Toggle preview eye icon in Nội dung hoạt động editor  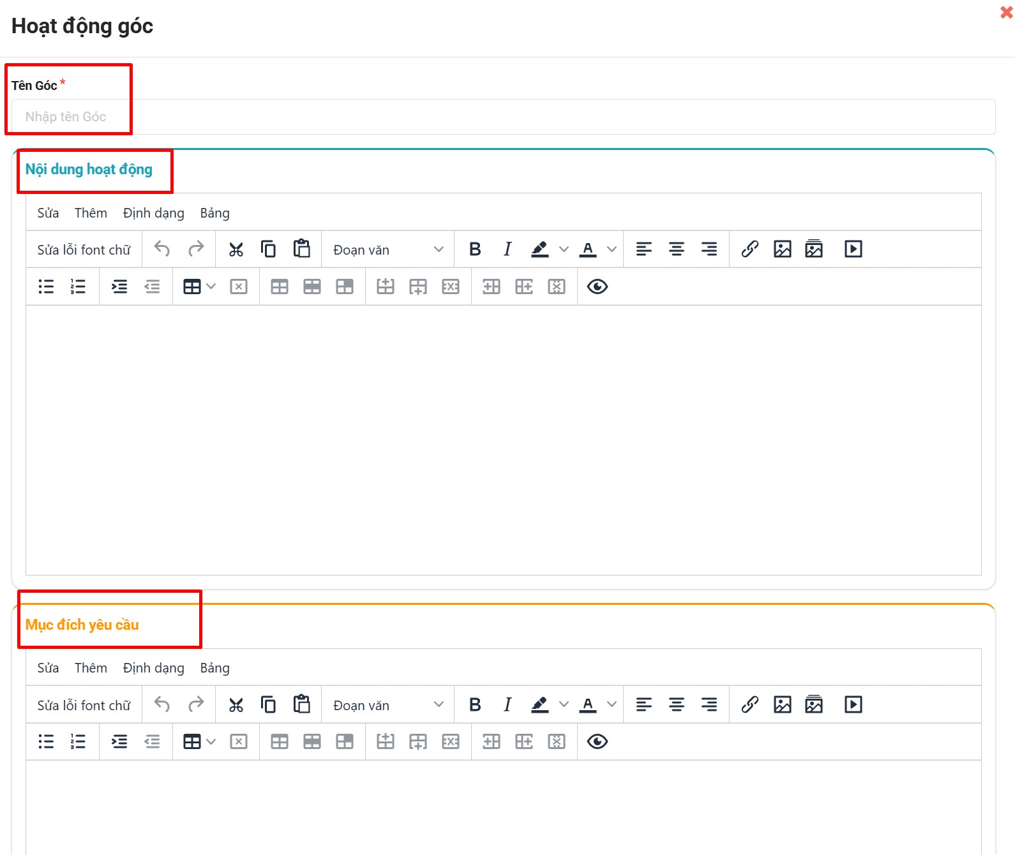click(597, 287)
